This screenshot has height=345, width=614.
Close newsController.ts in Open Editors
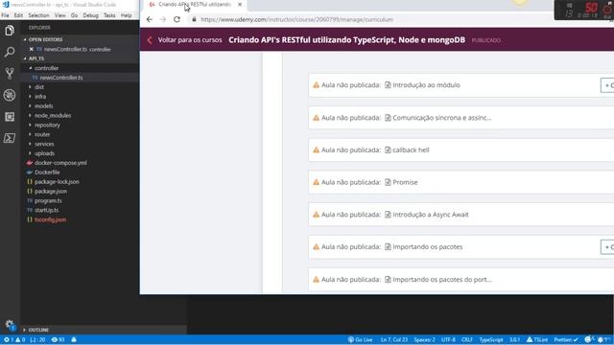(x=32, y=49)
